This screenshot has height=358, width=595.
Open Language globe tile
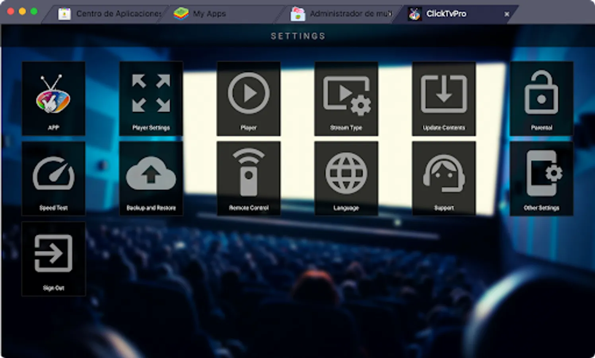pos(346,179)
